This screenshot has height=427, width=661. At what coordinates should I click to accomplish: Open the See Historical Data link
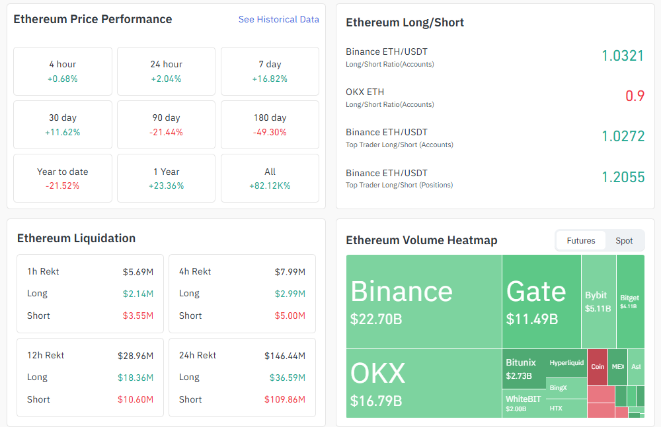pyautogui.click(x=278, y=20)
